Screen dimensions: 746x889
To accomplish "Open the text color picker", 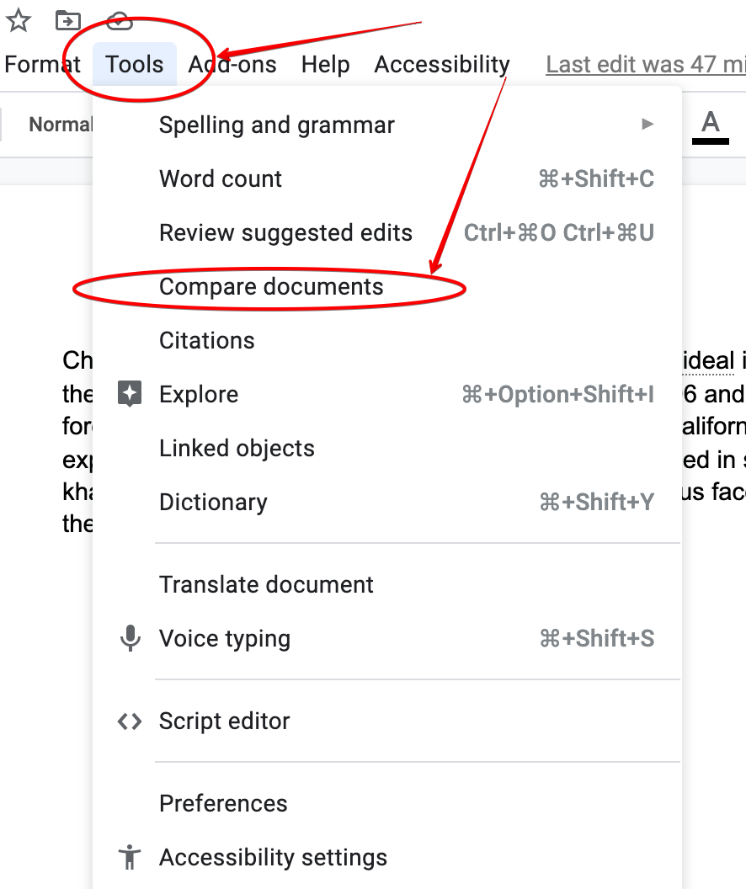I will click(x=710, y=124).
